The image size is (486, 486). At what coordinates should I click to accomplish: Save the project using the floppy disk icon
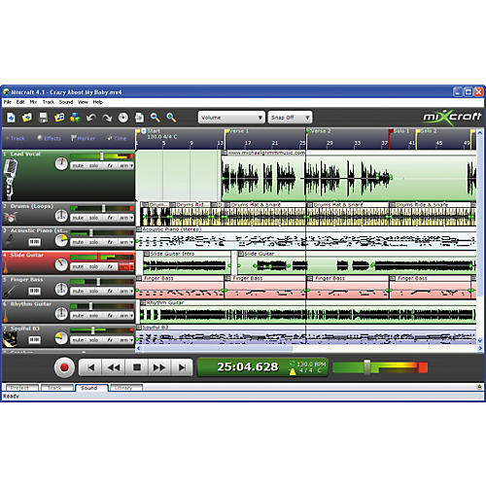click(43, 118)
